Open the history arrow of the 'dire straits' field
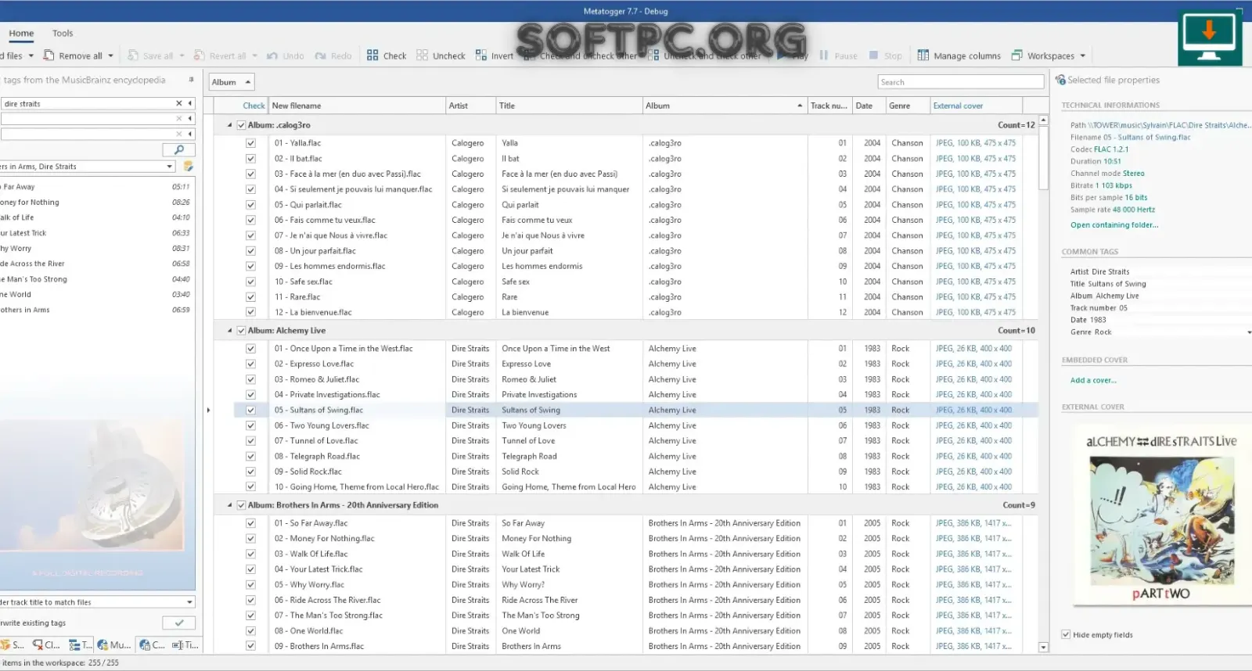 (190, 103)
